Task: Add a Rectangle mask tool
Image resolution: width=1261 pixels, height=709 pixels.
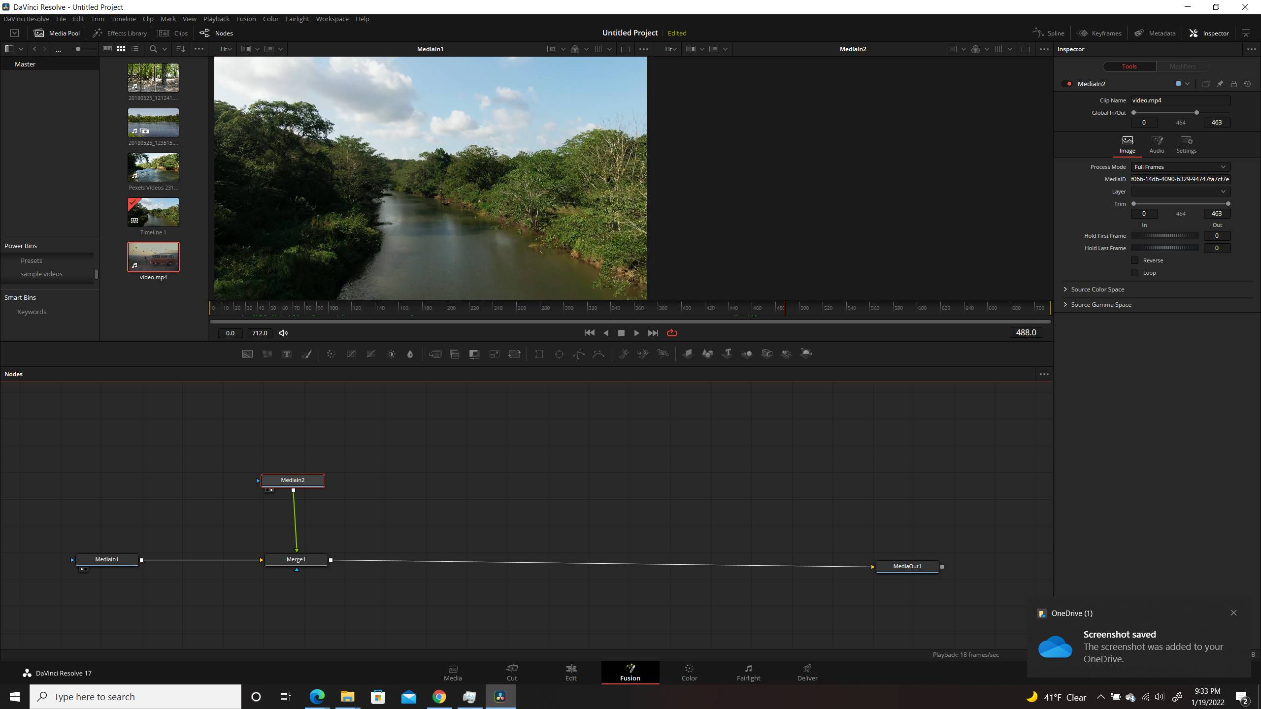Action: click(x=539, y=354)
